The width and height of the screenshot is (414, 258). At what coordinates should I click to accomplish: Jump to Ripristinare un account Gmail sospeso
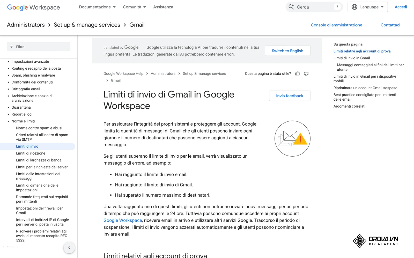tap(365, 88)
